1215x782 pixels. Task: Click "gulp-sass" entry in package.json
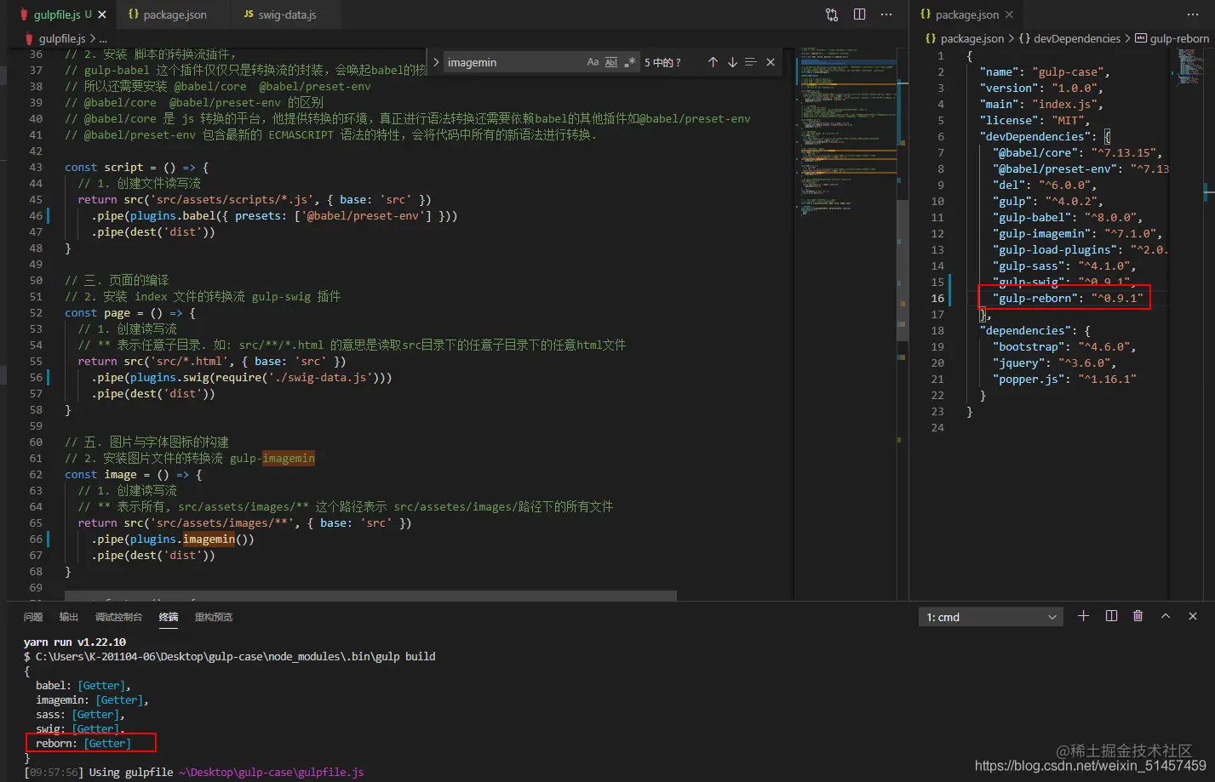click(1064, 265)
